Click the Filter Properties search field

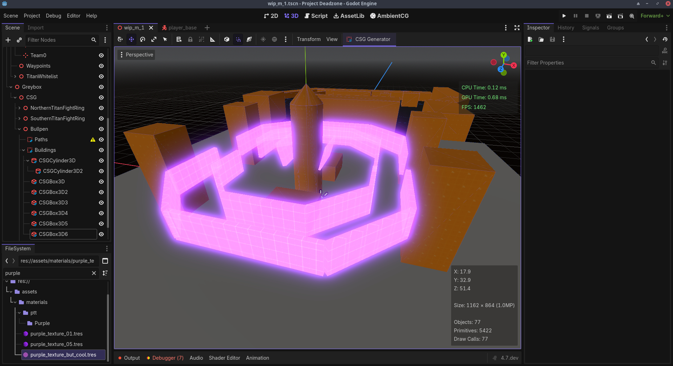point(587,63)
